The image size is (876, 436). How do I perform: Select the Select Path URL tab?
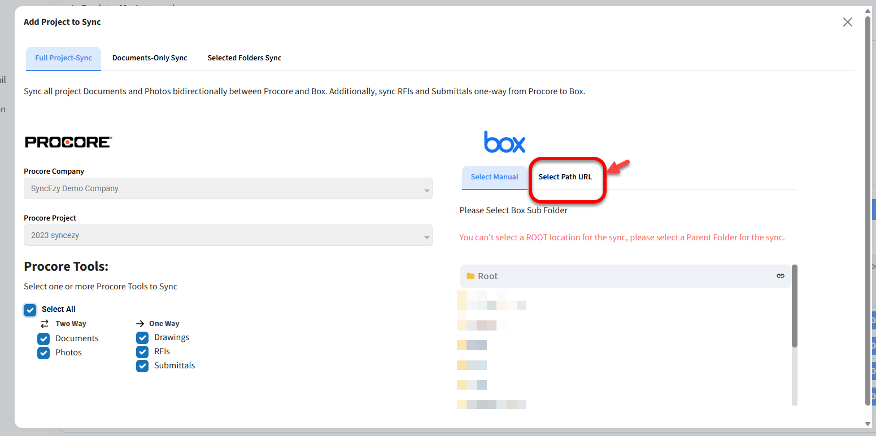point(565,177)
